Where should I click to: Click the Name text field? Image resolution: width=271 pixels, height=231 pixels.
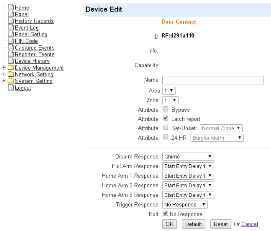(213, 80)
